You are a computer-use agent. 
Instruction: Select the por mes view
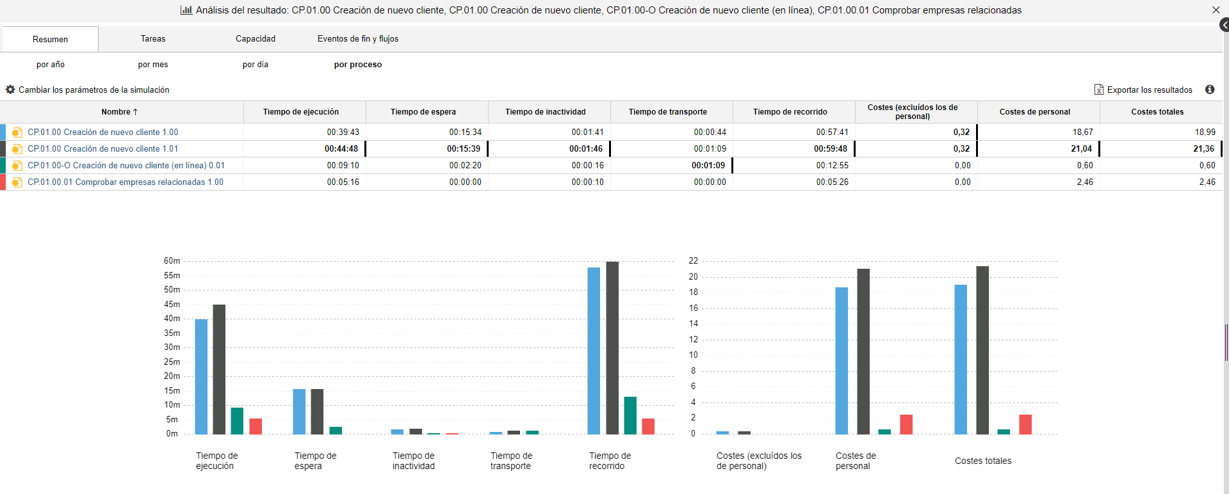click(153, 65)
